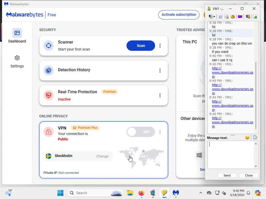Viewport: 266px width, 199px height.
Task: Open the Scanner three-dot options menu
Action: 160,46
